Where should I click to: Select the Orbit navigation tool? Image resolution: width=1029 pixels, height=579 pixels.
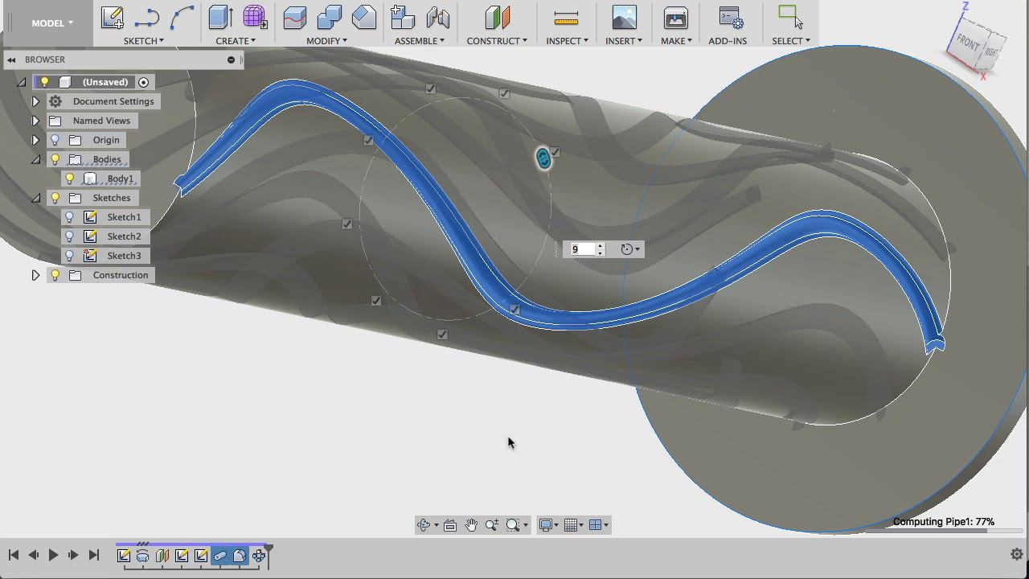coord(424,525)
